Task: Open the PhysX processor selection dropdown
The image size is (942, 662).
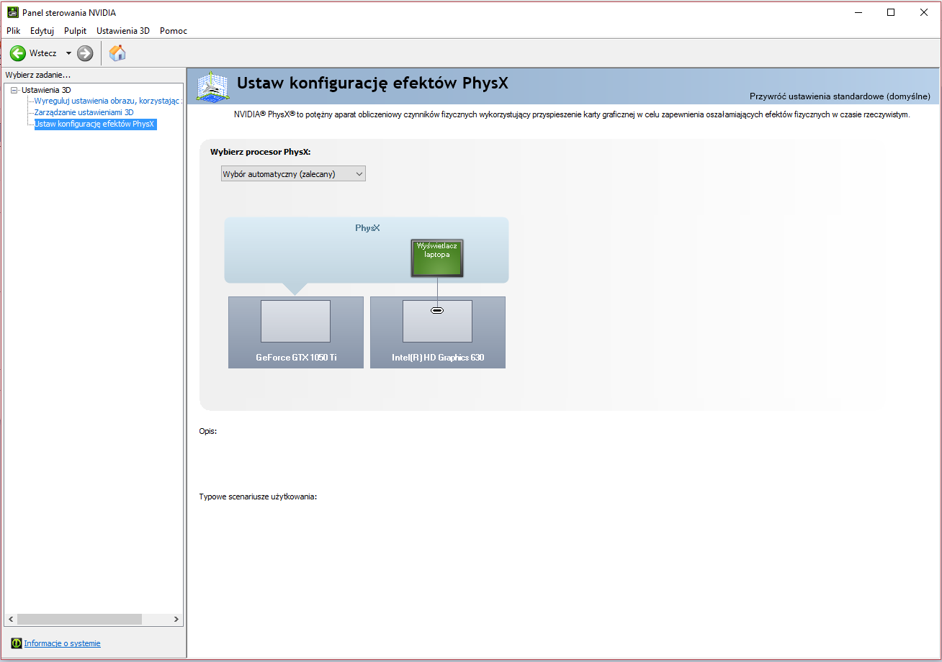Action: coord(293,173)
